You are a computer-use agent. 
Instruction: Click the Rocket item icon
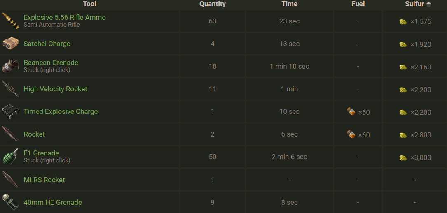(x=10, y=134)
